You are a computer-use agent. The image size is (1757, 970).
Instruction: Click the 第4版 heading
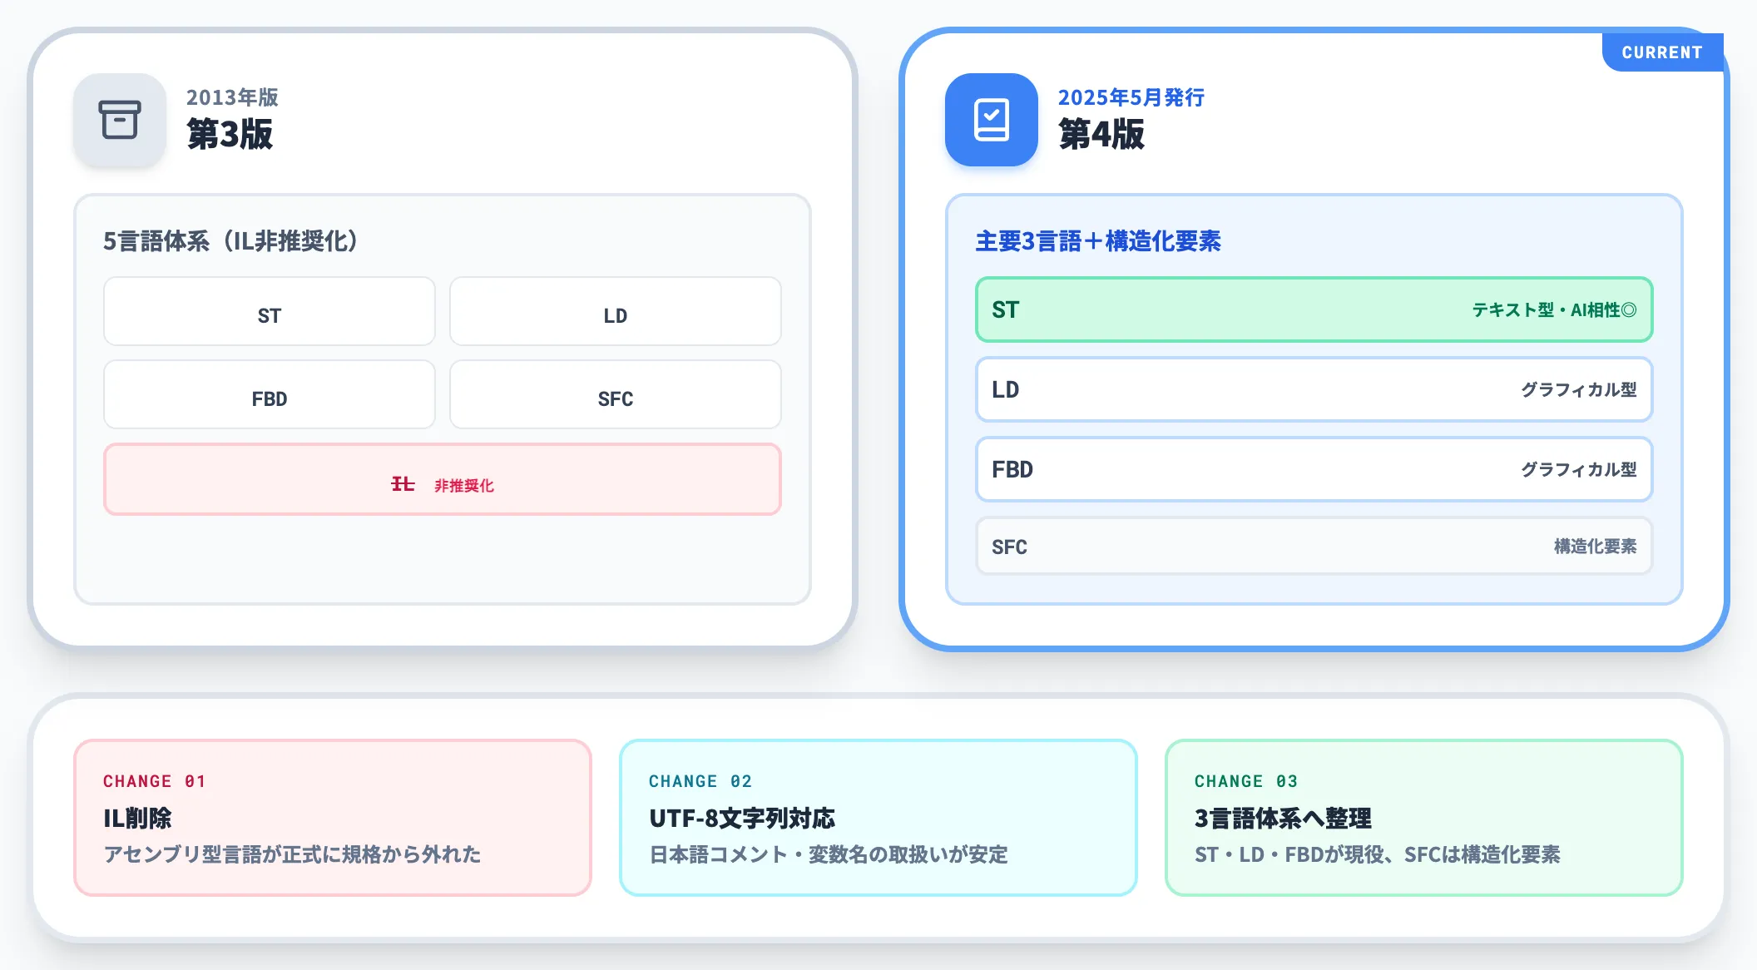coord(1101,134)
